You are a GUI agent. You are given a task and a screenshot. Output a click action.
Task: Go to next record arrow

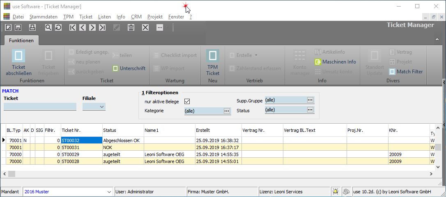(x=92, y=27)
